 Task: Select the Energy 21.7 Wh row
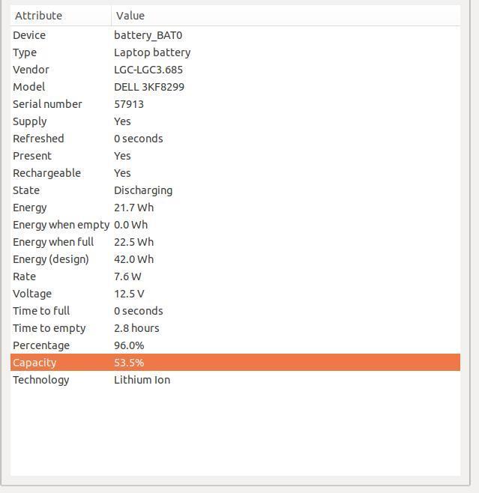tap(235, 208)
